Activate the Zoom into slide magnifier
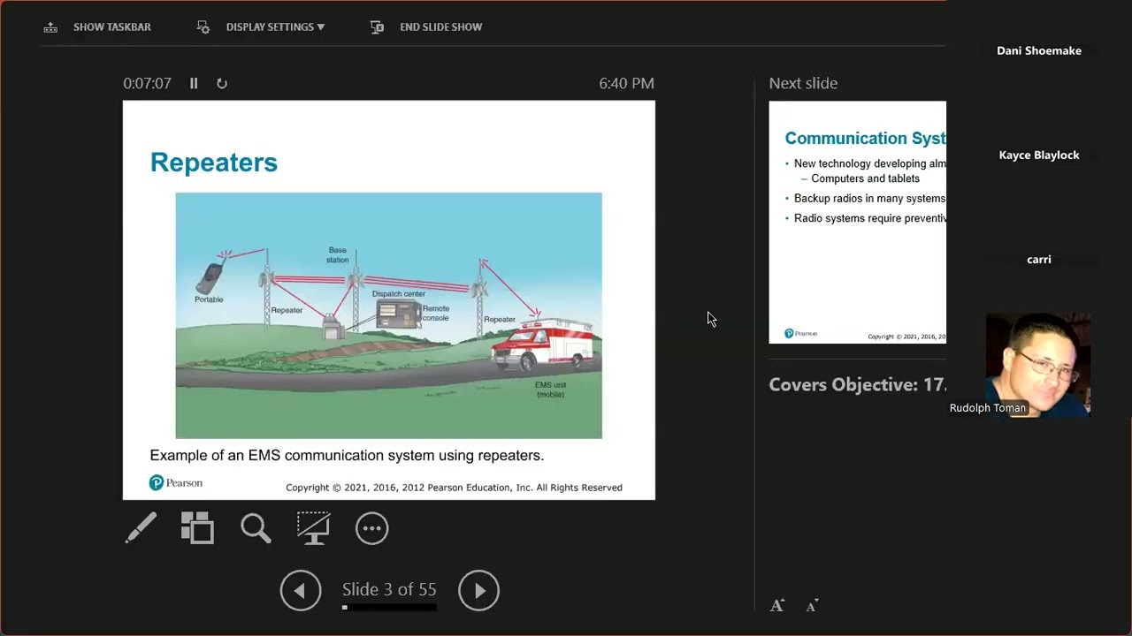The height and width of the screenshot is (636, 1132). 256,528
